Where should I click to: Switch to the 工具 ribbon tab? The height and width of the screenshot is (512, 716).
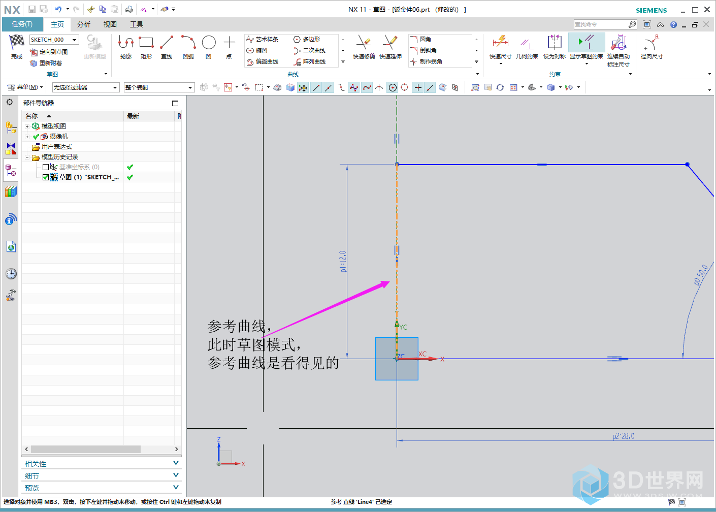(x=137, y=24)
